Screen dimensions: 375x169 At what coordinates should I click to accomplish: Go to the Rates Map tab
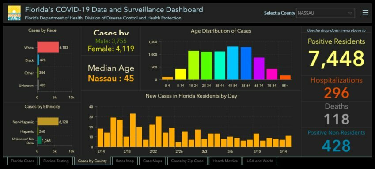(x=125, y=161)
